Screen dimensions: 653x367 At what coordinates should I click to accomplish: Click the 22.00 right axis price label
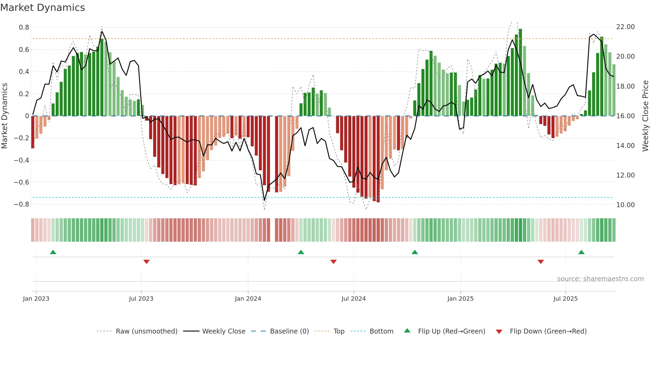coord(626,27)
